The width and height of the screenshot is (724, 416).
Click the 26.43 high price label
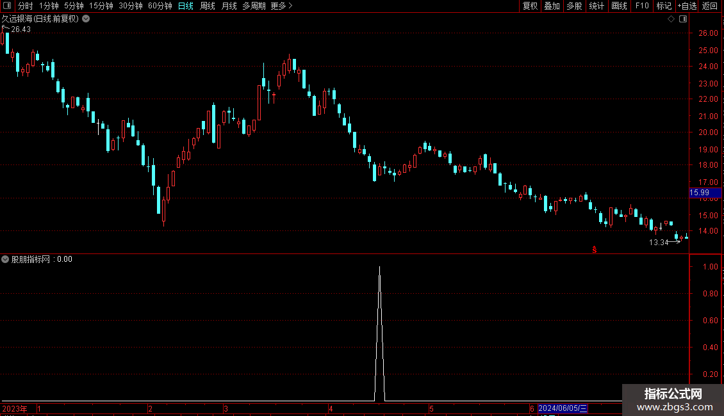(x=21, y=29)
